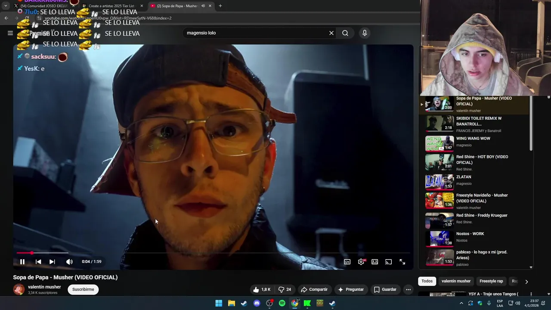Play Freestyle Navideño - Musher video
This screenshot has width=551, height=310.
point(474,201)
